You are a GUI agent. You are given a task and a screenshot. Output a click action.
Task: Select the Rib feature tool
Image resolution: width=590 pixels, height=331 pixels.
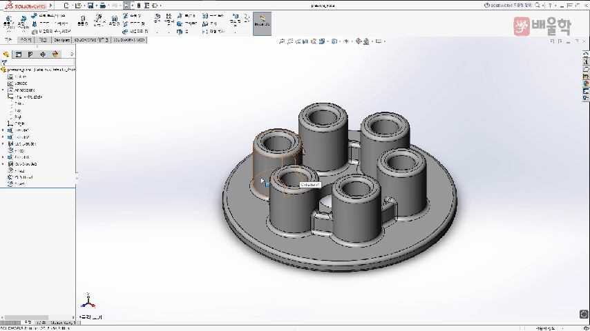(x=187, y=16)
